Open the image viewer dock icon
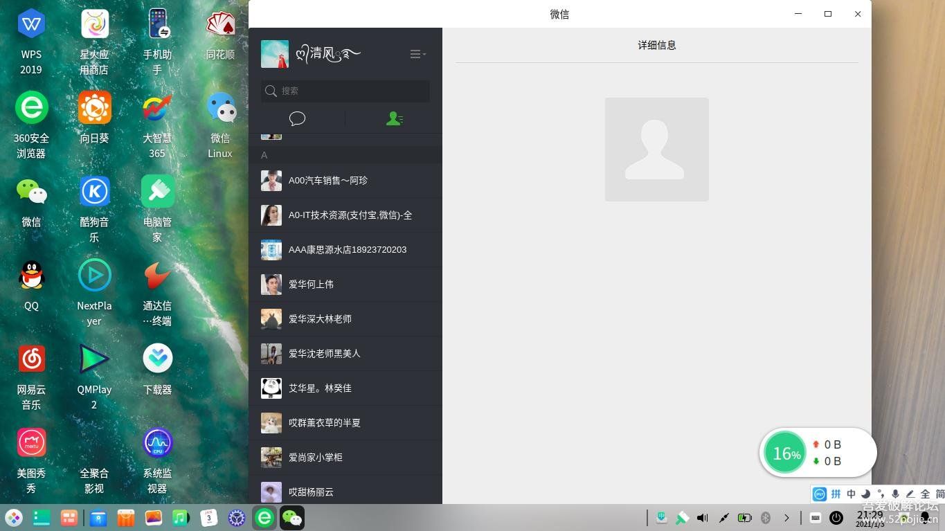The image size is (945, 531). click(x=153, y=518)
